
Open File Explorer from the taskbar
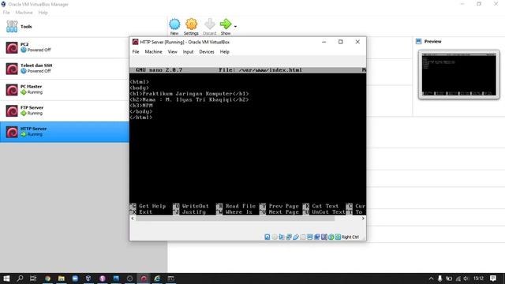pyautogui.click(x=62, y=278)
